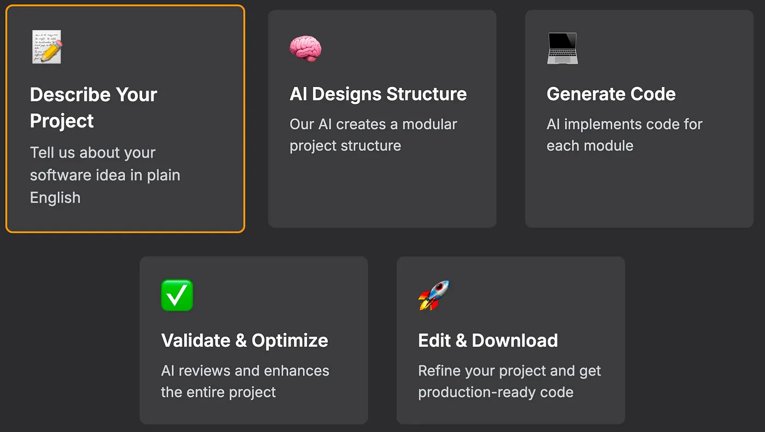Click the laptop icon on Generate Code card
The image size is (765, 432).
pyautogui.click(x=562, y=48)
